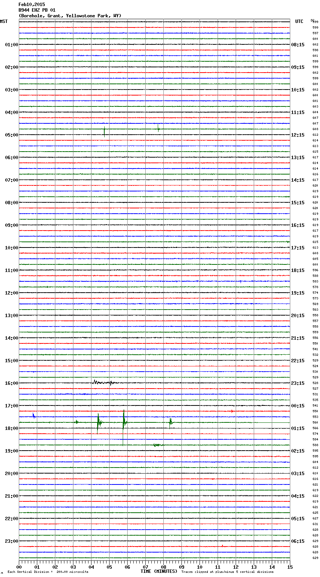Viewport: 320px width, 577px height.
Task: Click the date heading Feb10,2015
Action: tap(32, 5)
